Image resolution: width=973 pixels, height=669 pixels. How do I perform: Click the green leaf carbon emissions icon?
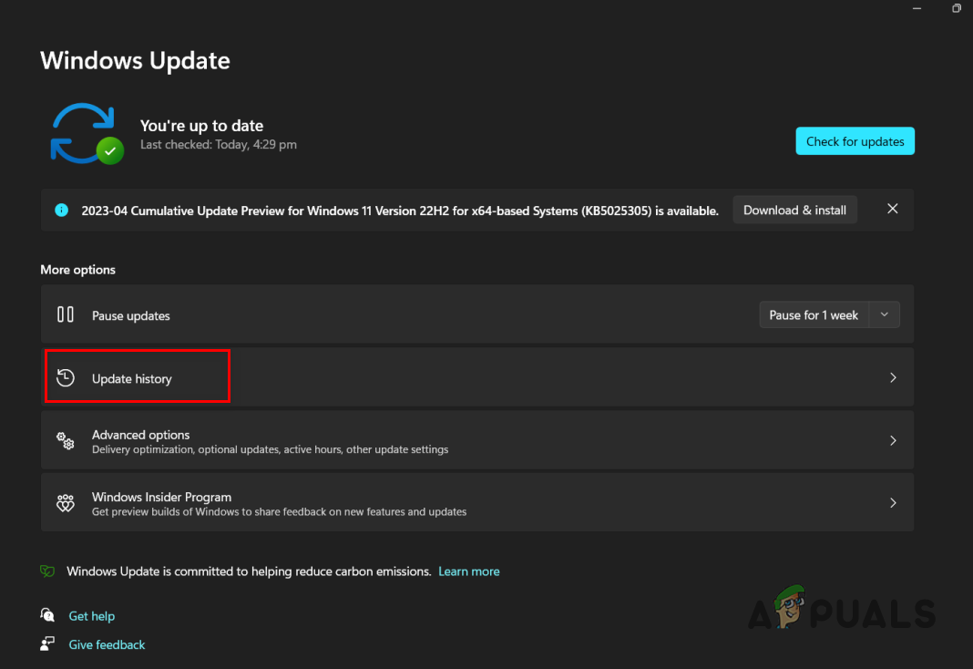tap(47, 571)
